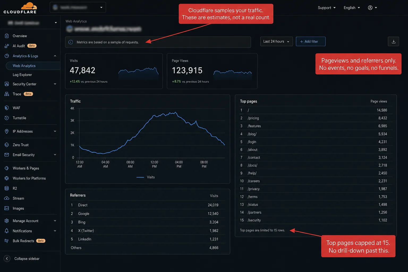
Task: Click the info icon in metrics banner
Action: pos(71,42)
